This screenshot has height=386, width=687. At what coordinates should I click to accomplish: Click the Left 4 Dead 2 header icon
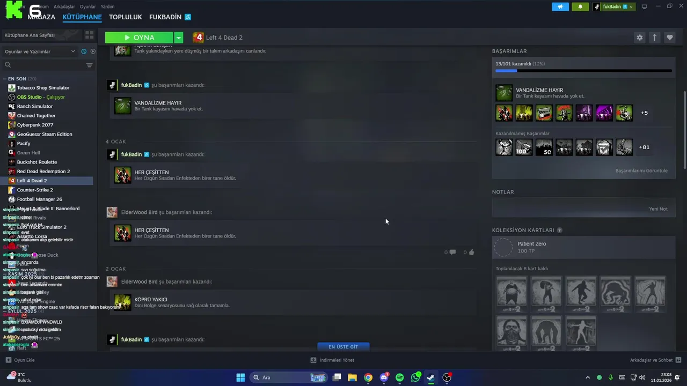click(x=199, y=38)
